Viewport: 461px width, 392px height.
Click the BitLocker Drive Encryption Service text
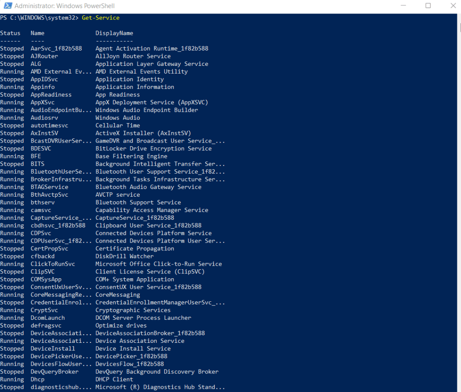click(x=154, y=148)
